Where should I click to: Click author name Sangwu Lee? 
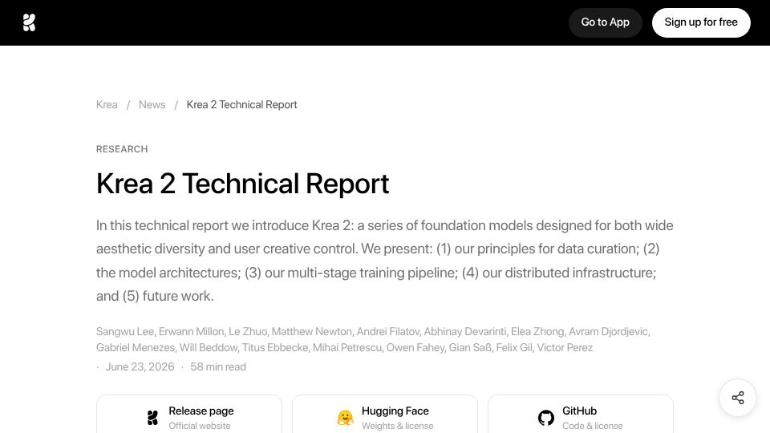[x=125, y=331]
